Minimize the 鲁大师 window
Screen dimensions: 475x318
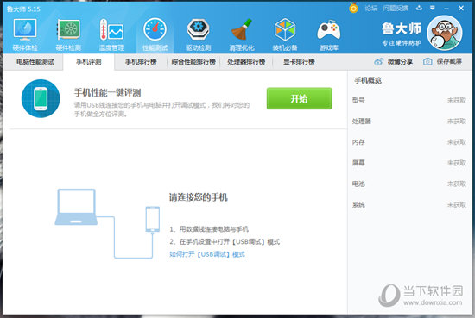point(446,9)
